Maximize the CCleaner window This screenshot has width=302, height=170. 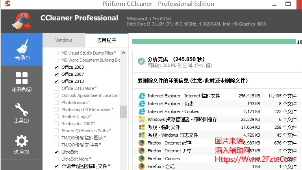click(x=288, y=4)
